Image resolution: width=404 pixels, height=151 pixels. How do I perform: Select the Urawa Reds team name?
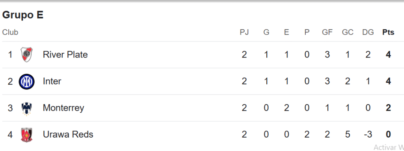(x=68, y=134)
